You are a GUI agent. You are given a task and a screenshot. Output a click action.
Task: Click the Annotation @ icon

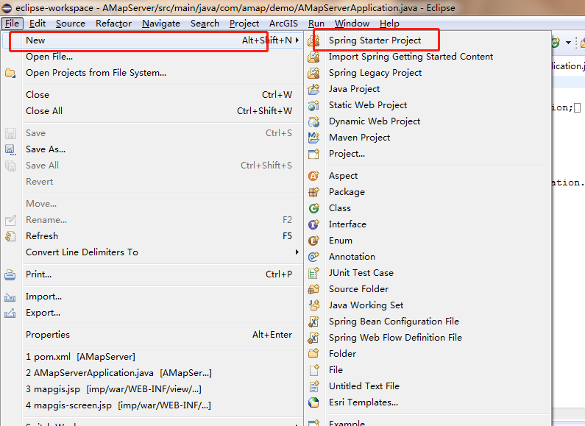point(313,257)
